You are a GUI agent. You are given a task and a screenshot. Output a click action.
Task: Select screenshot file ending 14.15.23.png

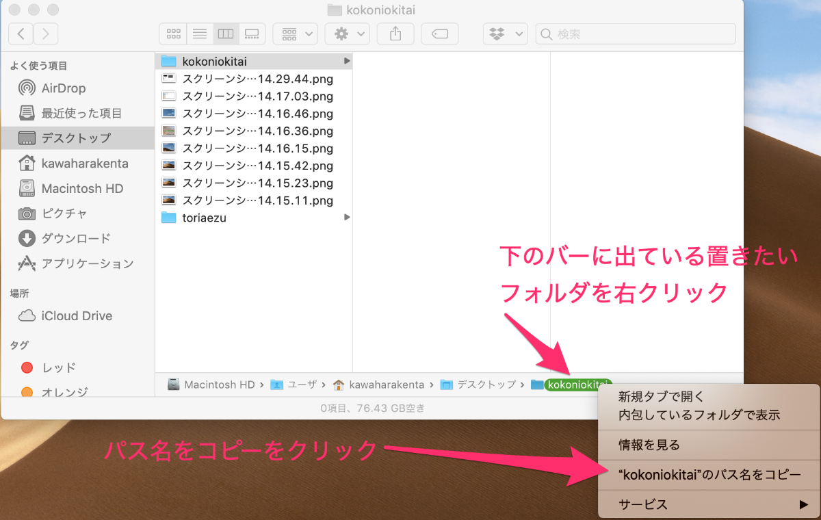(x=254, y=183)
